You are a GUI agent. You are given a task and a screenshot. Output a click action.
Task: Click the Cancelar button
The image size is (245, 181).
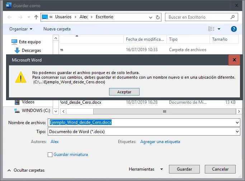[220, 169]
